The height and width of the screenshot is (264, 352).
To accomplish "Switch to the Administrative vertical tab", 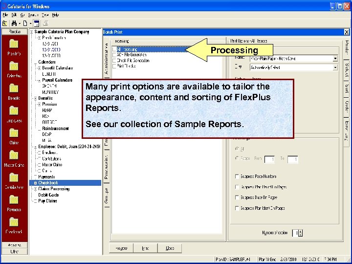I will click(x=107, y=59).
